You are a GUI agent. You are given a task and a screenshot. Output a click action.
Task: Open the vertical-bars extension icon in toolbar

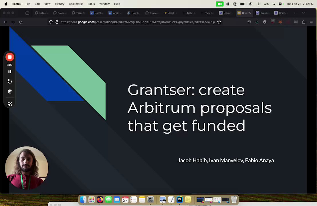tap(296, 22)
